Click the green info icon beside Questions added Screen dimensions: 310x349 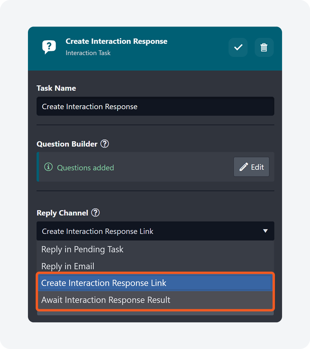[x=48, y=167]
